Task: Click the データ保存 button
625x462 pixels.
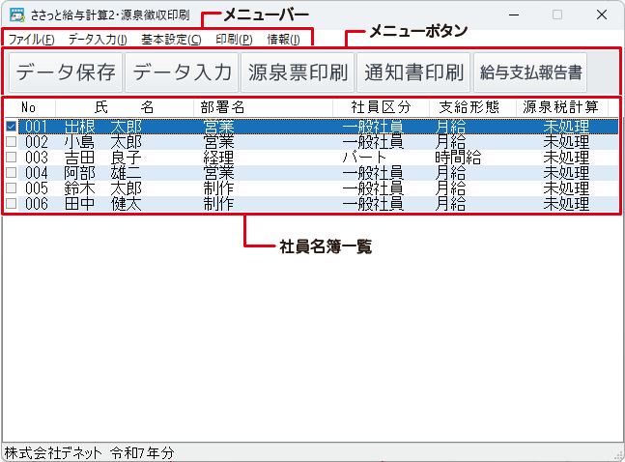Action: (x=66, y=72)
